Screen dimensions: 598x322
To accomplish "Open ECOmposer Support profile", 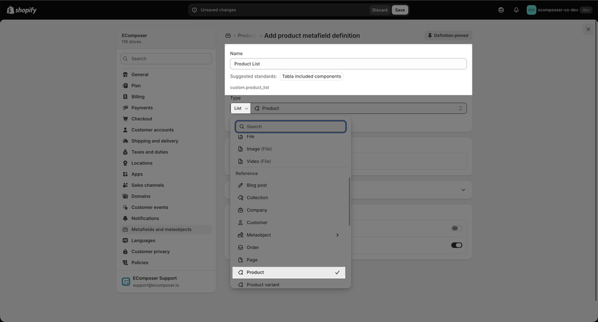I will pyautogui.click(x=166, y=282).
